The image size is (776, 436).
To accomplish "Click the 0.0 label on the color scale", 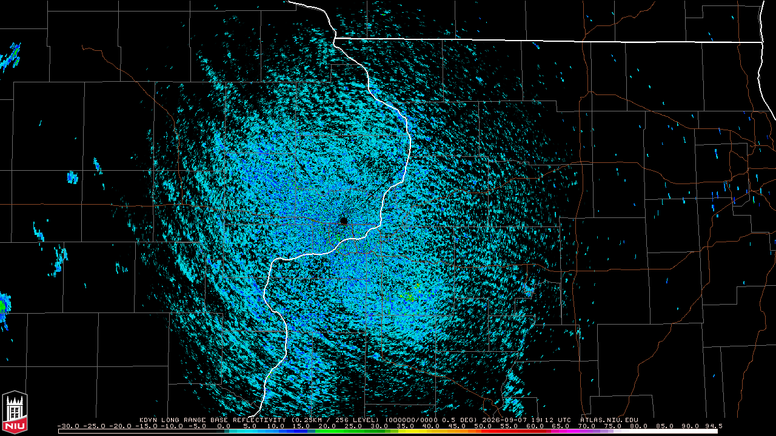I will tap(224, 426).
